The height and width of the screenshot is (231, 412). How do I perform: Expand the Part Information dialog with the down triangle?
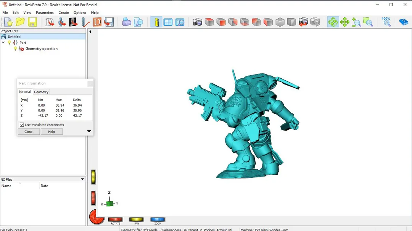tap(89, 131)
